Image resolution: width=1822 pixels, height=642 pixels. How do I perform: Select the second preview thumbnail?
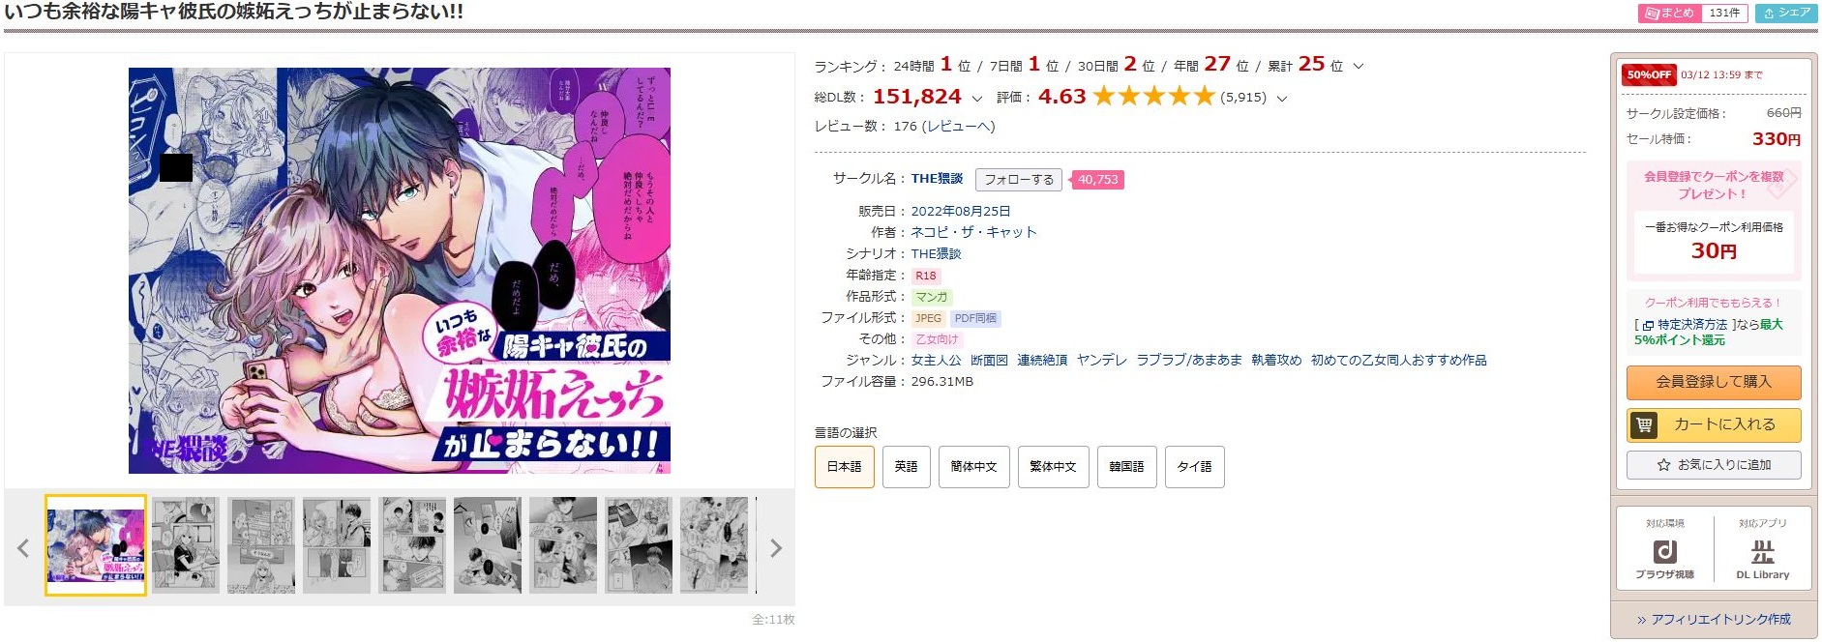(186, 545)
